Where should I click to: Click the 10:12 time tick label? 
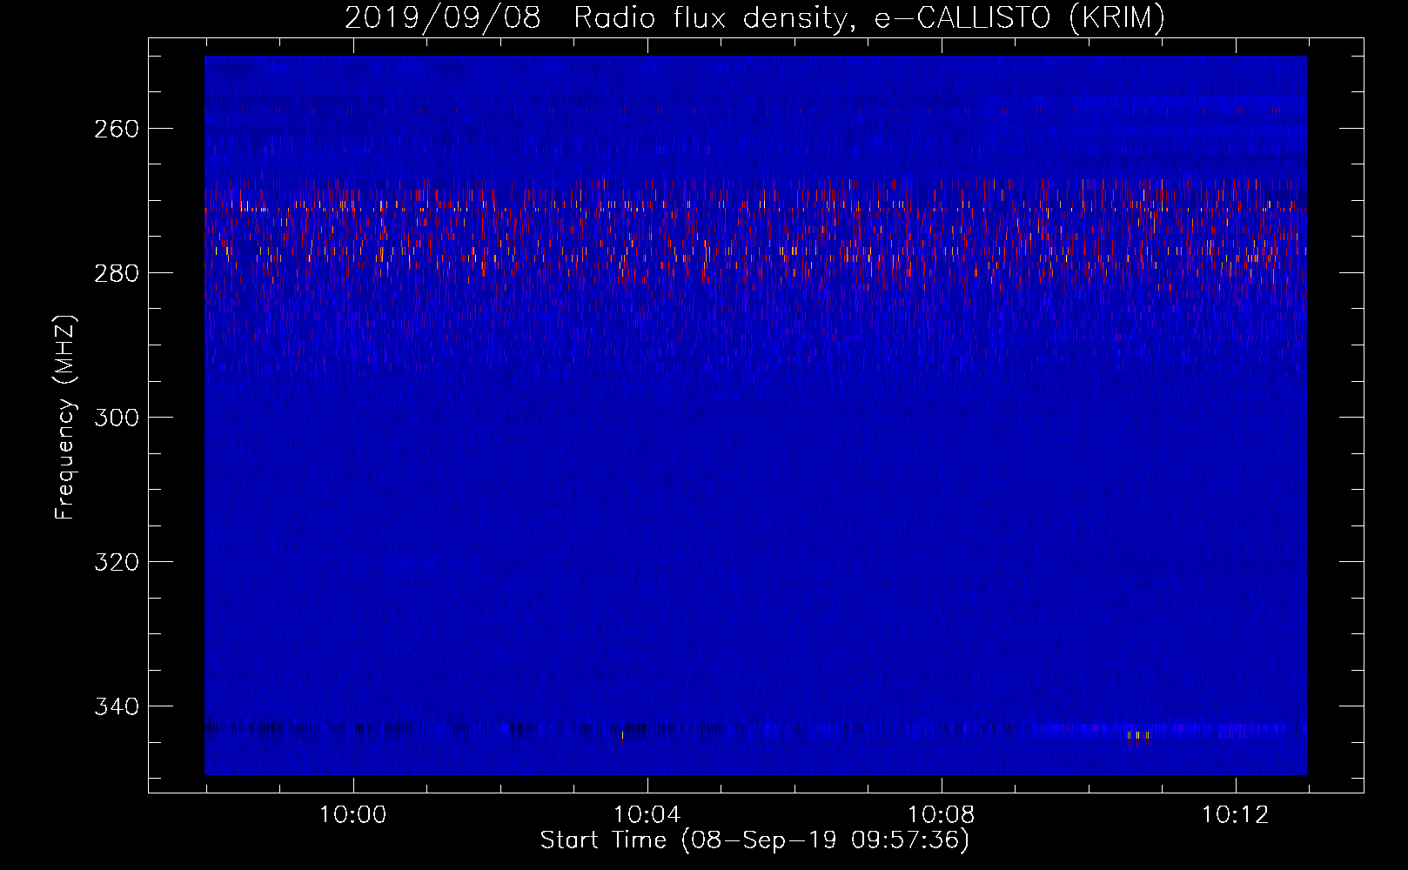[x=1235, y=815]
